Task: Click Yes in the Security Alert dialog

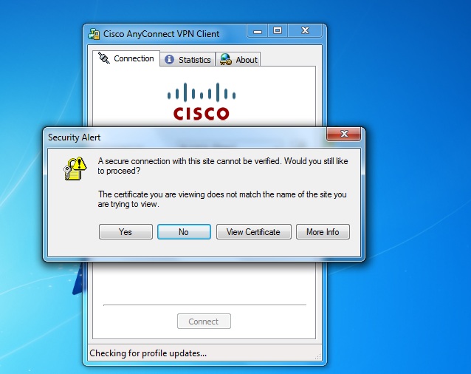Action: (126, 232)
